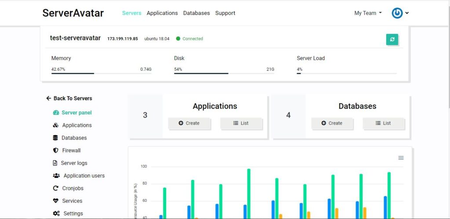Viewport: 450px width, 219px height.
Task: Click the Databases card heading
Action: point(358,106)
